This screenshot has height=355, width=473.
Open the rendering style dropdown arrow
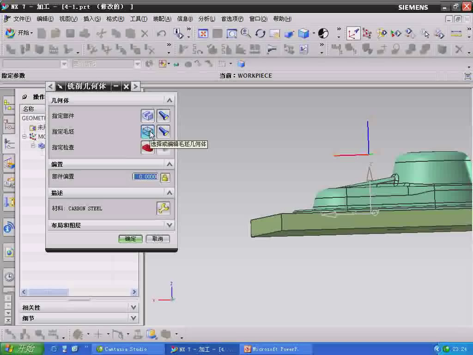coord(314,33)
